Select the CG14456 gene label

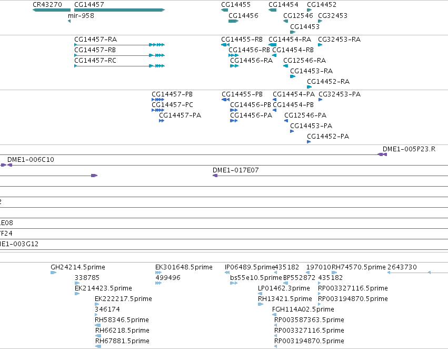243,16
